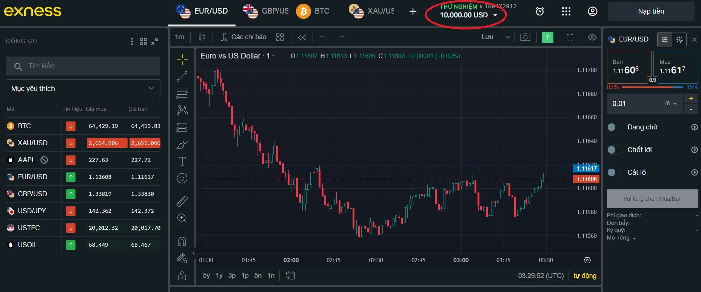Screen dimensions: 701x292
Task: Open help for Đang chờ option
Action: (x=694, y=127)
